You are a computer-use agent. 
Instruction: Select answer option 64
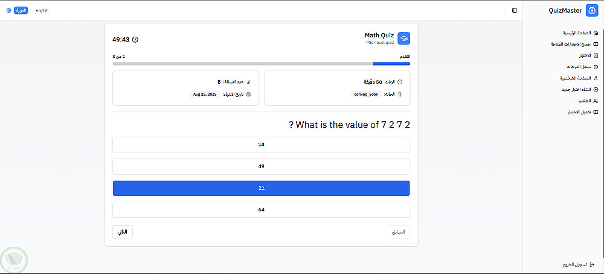261,210
